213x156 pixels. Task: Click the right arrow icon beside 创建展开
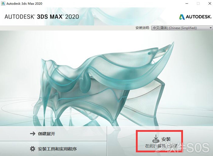33,134
